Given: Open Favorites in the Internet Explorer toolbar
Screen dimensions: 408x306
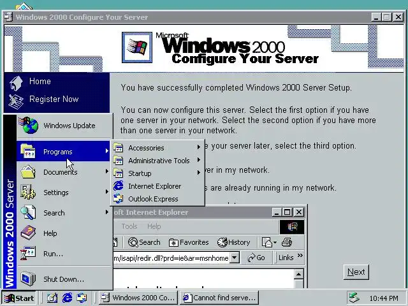Looking at the screenshot, I should point(189,242).
